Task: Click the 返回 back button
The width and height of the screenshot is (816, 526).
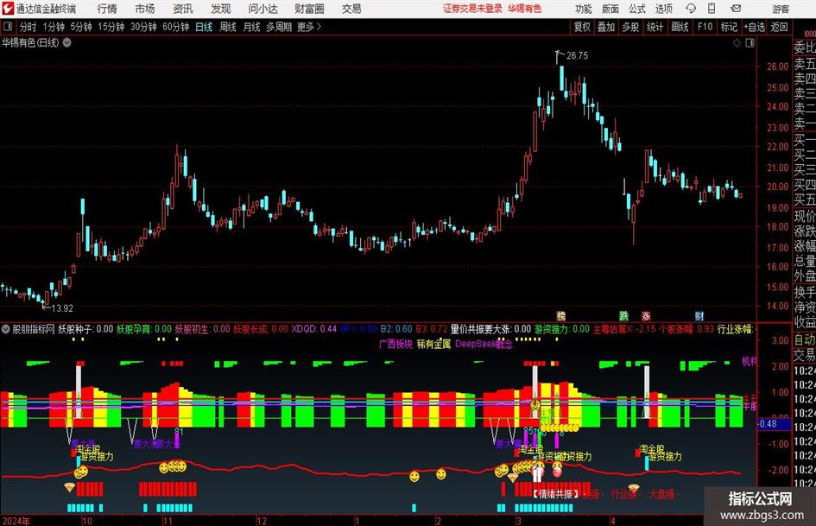Action: [779, 27]
